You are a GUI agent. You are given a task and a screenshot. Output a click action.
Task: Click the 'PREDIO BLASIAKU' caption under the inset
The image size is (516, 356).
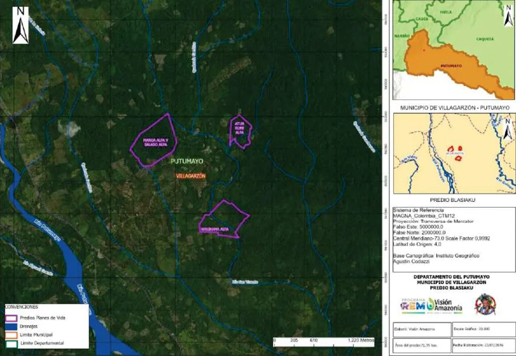(453, 200)
